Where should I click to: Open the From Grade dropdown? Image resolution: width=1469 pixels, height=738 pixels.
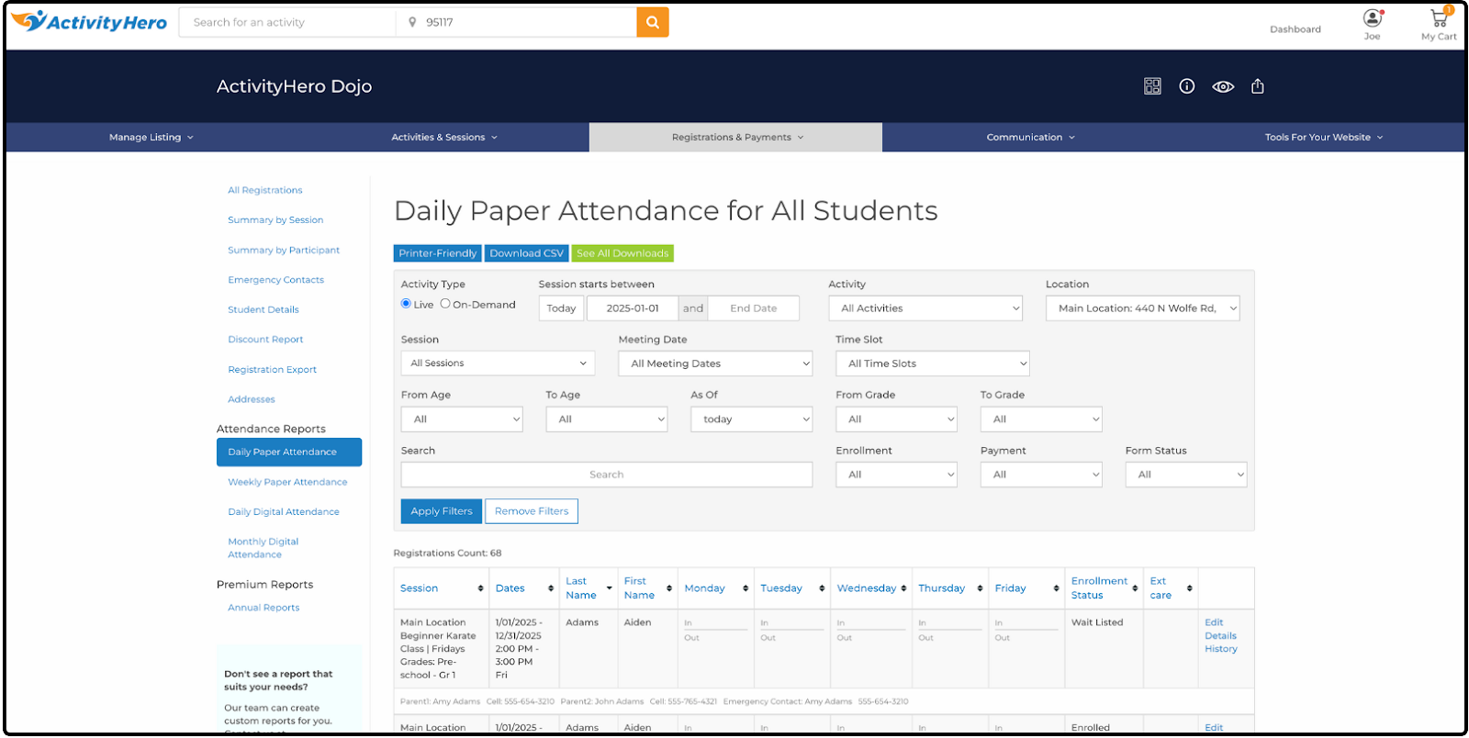tap(897, 419)
